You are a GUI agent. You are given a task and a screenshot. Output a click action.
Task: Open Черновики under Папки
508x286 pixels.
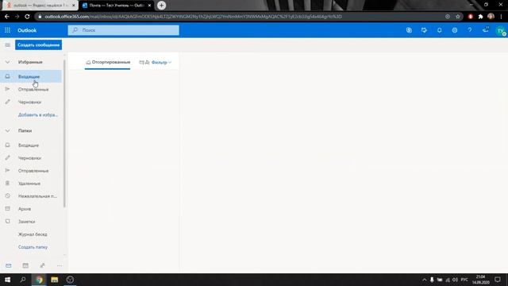pyautogui.click(x=31, y=158)
